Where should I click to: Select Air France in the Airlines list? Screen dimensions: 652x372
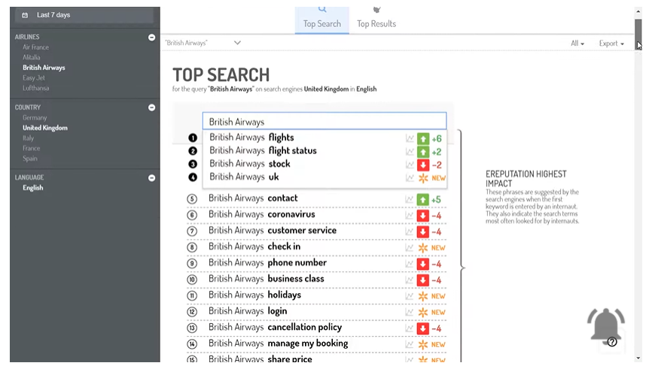tap(35, 47)
